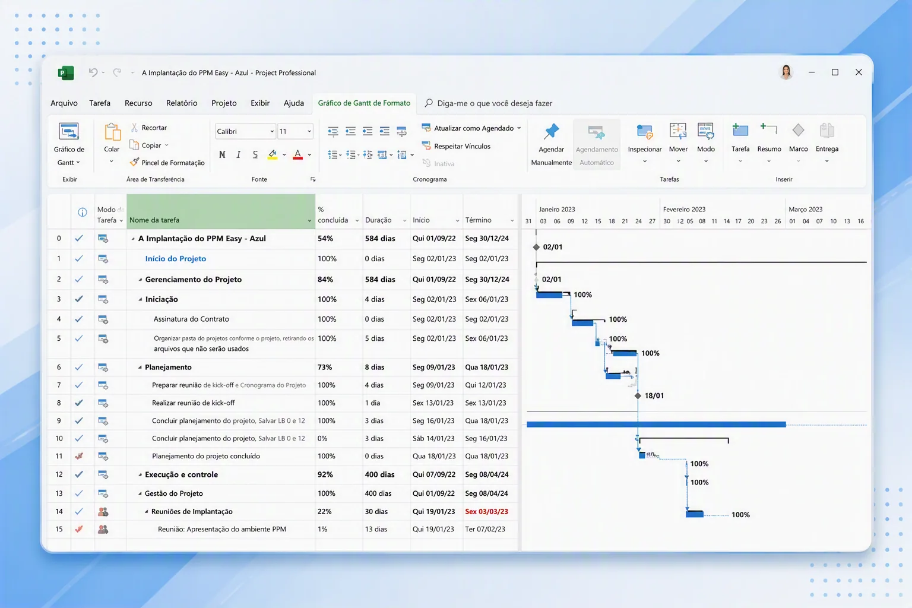Open the Modo button in Tarefas
The image size is (912, 608).
pyautogui.click(x=706, y=143)
